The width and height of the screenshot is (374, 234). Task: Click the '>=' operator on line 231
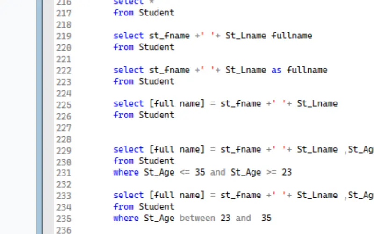click(272, 172)
